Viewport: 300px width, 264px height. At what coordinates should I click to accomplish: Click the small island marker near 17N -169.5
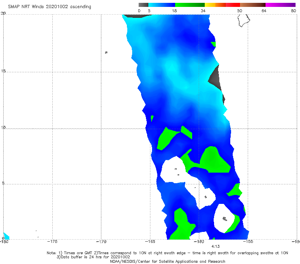(106, 52)
